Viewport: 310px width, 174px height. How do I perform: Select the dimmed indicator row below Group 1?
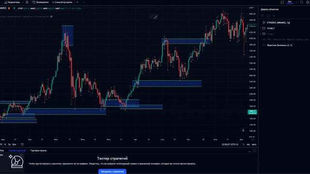tap(284, 40)
